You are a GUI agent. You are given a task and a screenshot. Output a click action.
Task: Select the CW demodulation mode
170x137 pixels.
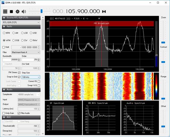(24, 40)
